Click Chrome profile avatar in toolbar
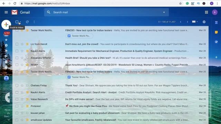Screen dimensions: 221x124 [212, 3]
